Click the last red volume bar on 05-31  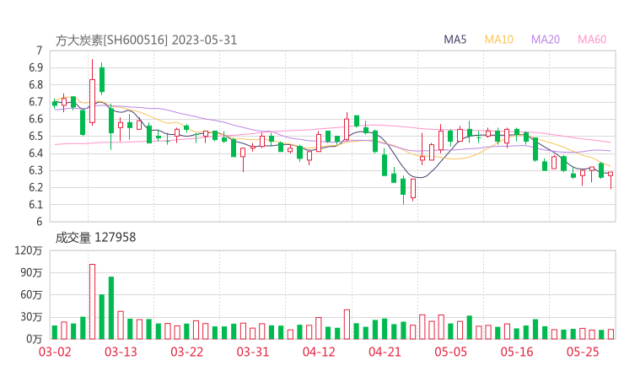(x=611, y=334)
